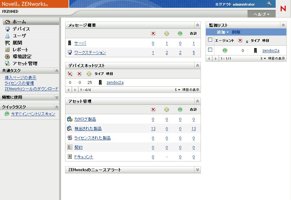Open the ホーム navigation item

coord(31,22)
